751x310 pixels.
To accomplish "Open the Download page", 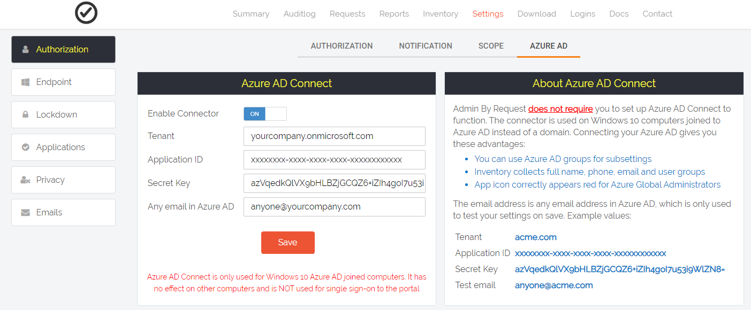I will click(537, 14).
